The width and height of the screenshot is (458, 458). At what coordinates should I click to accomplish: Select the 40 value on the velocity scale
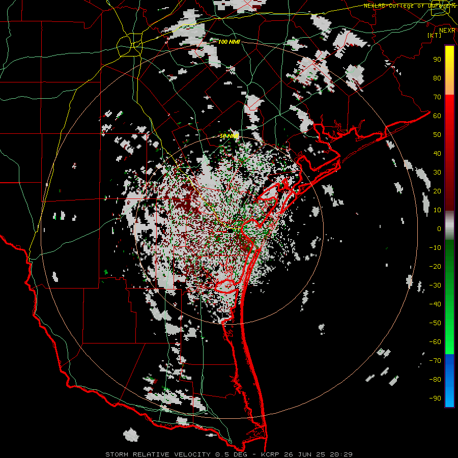coord(437,154)
